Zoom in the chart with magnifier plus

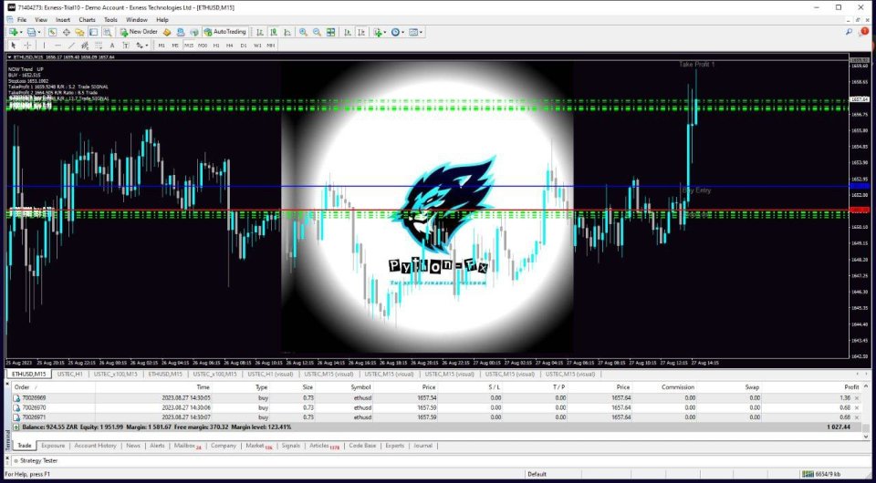(x=303, y=32)
